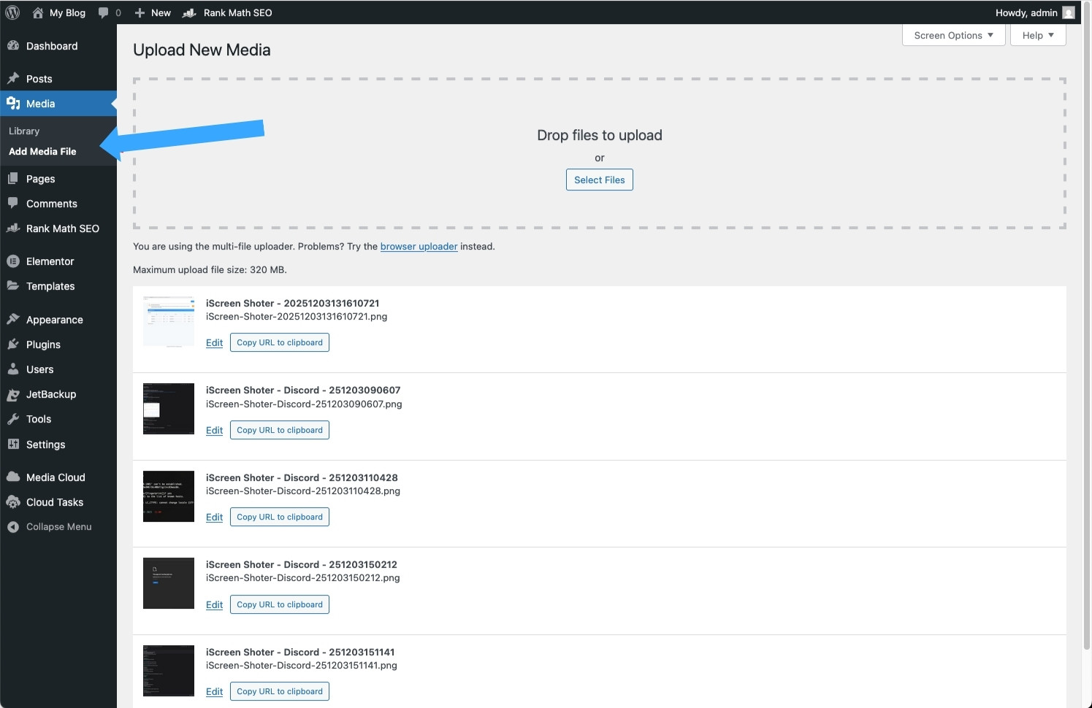The height and width of the screenshot is (708, 1092).
Task: Click the Posts pushpin icon
Action: [x=13, y=79]
